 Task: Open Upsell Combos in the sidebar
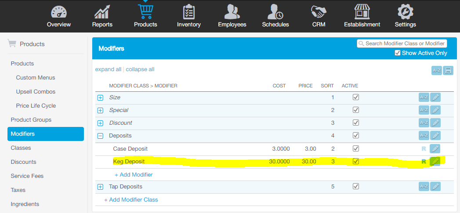coord(36,92)
